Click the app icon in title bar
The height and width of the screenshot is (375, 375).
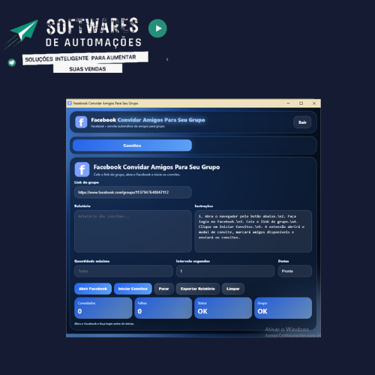pyautogui.click(x=70, y=103)
